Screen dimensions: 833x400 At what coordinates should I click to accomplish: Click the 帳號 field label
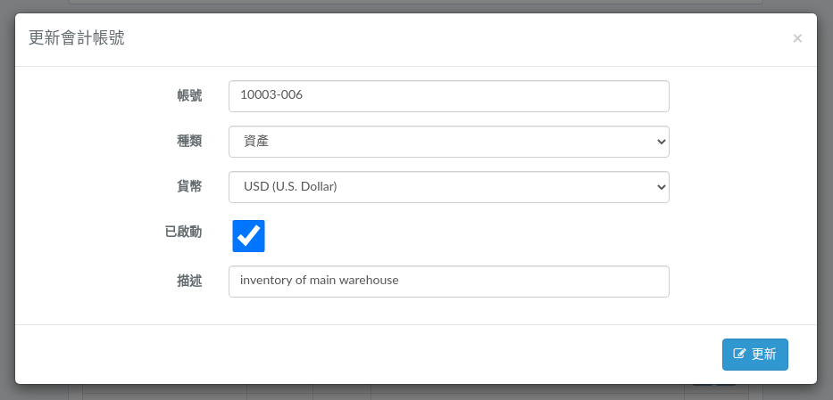189,95
